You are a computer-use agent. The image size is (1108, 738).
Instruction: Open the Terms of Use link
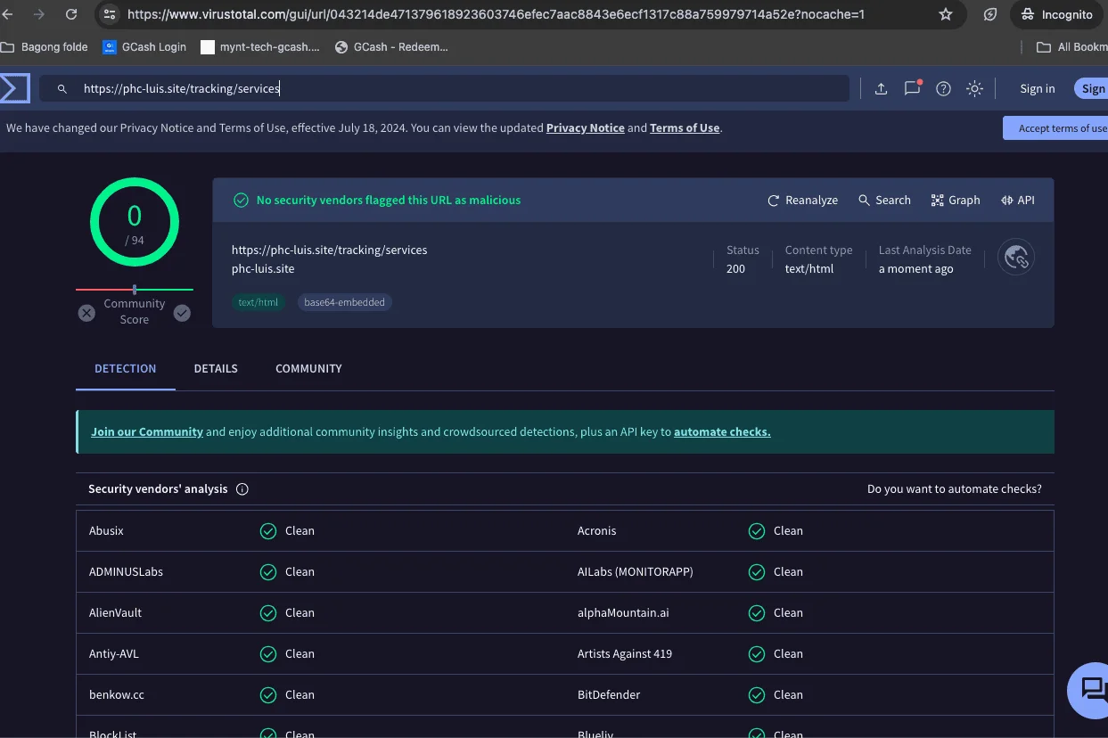685,128
